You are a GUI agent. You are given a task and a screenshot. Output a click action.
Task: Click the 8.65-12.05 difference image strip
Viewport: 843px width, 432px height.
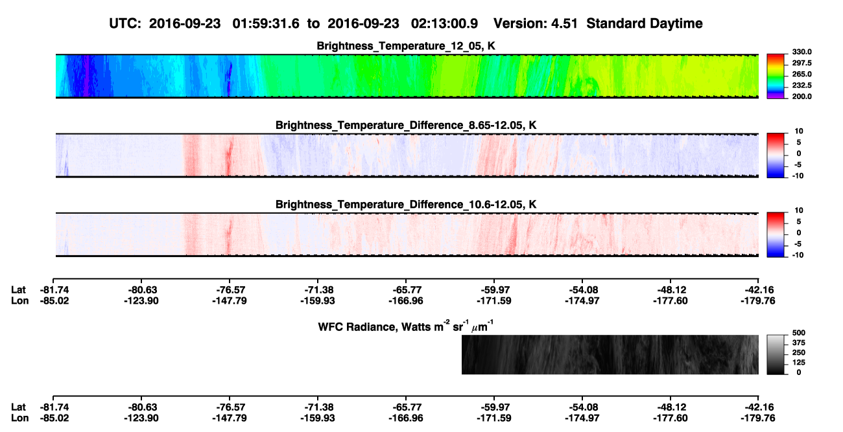407,155
